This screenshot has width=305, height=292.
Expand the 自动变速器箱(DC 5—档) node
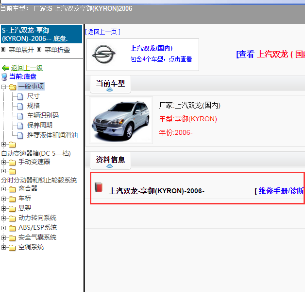3,144
